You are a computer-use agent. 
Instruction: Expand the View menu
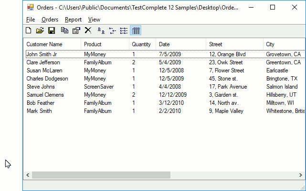pyautogui.click(x=94, y=20)
